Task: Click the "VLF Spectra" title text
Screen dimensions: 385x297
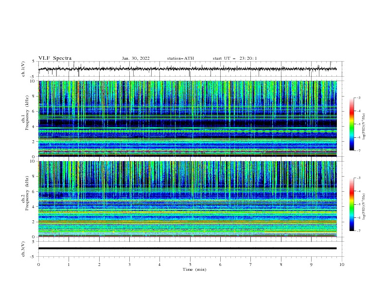Action: [55, 58]
